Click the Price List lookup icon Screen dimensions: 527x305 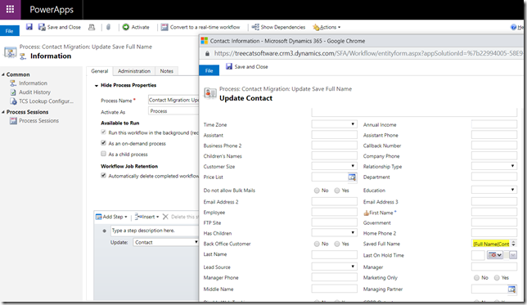coord(352,177)
